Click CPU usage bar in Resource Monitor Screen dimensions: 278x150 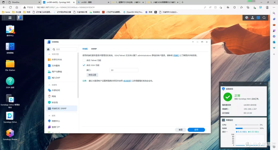click(x=247, y=125)
